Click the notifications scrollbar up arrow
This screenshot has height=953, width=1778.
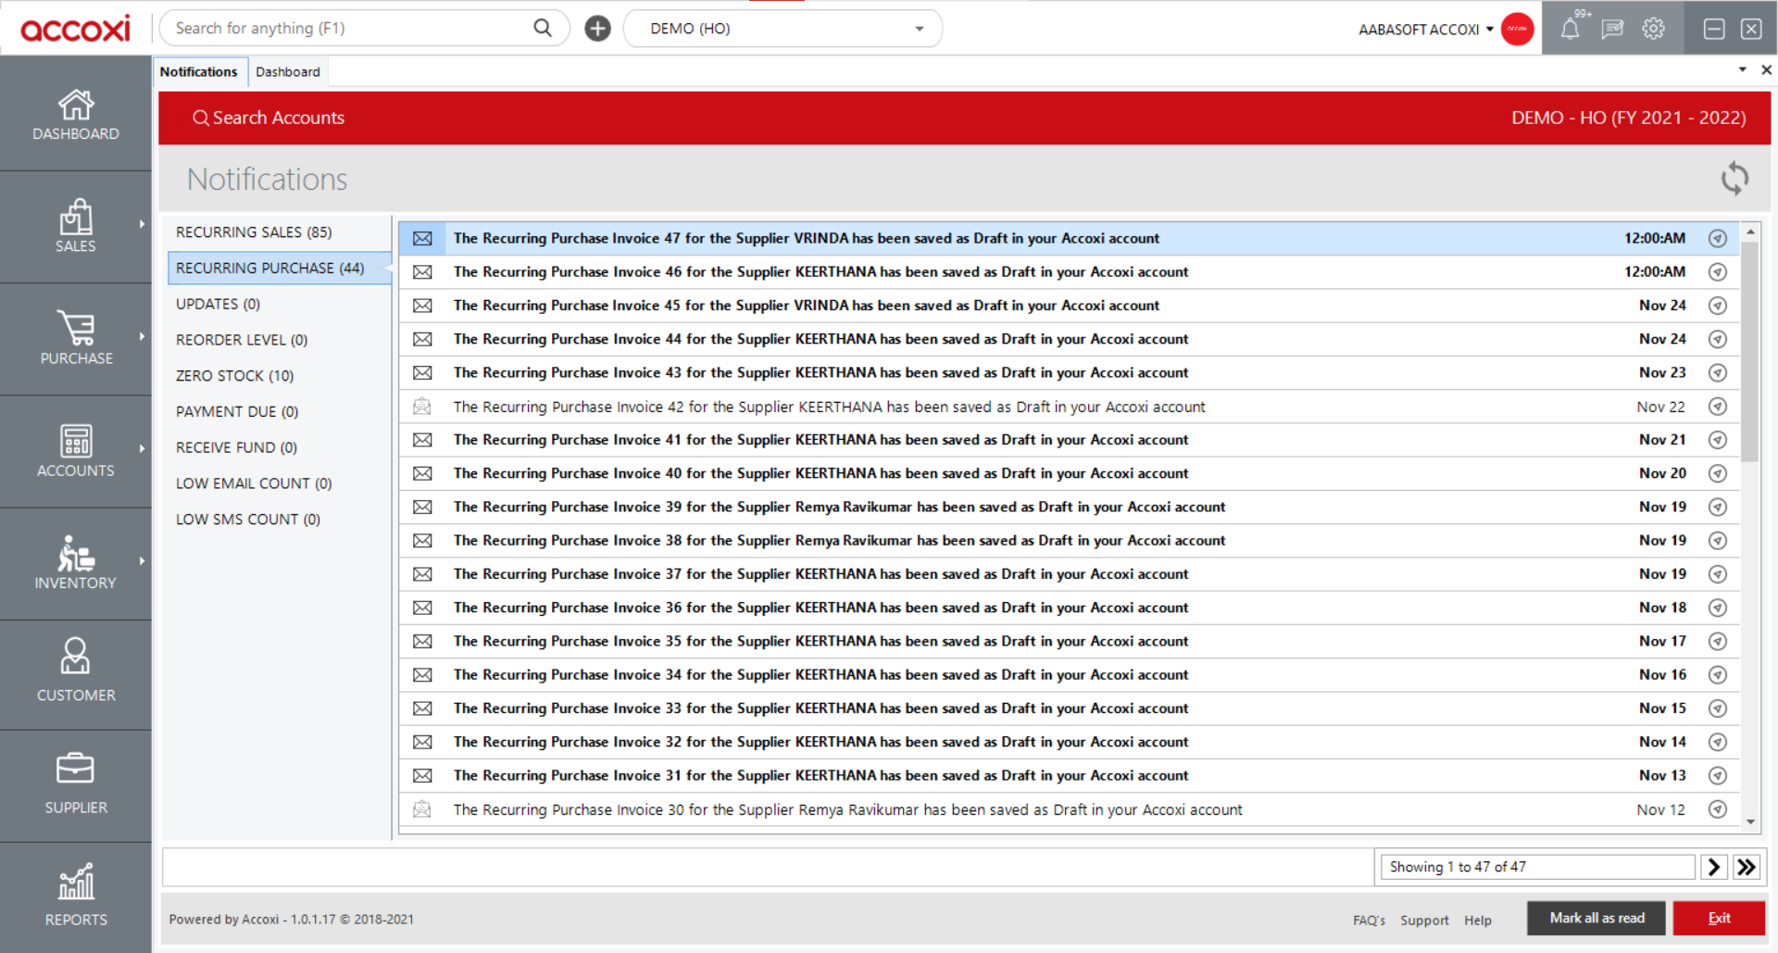click(x=1750, y=231)
